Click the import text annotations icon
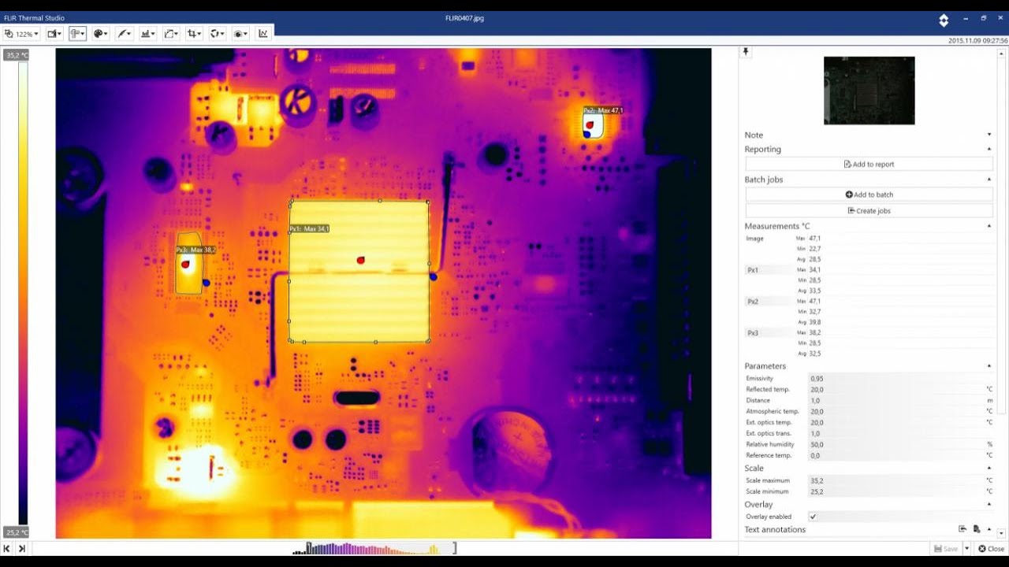This screenshot has height=567, width=1009. 962,529
